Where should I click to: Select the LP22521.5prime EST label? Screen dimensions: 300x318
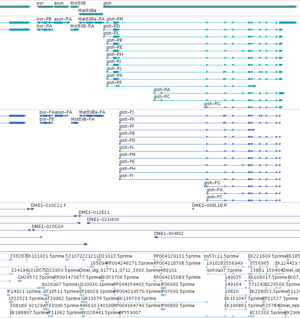pos(26,299)
